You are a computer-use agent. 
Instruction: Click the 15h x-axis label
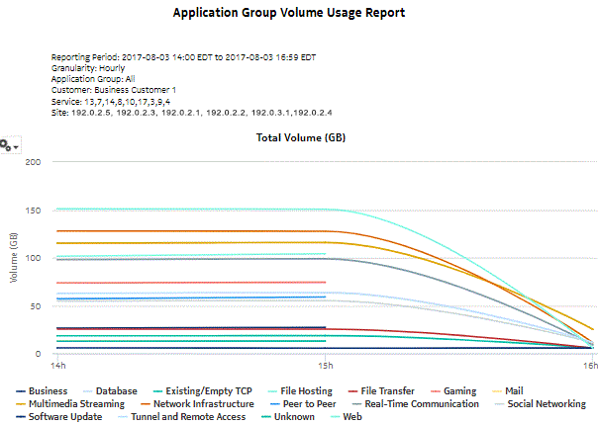coord(327,365)
